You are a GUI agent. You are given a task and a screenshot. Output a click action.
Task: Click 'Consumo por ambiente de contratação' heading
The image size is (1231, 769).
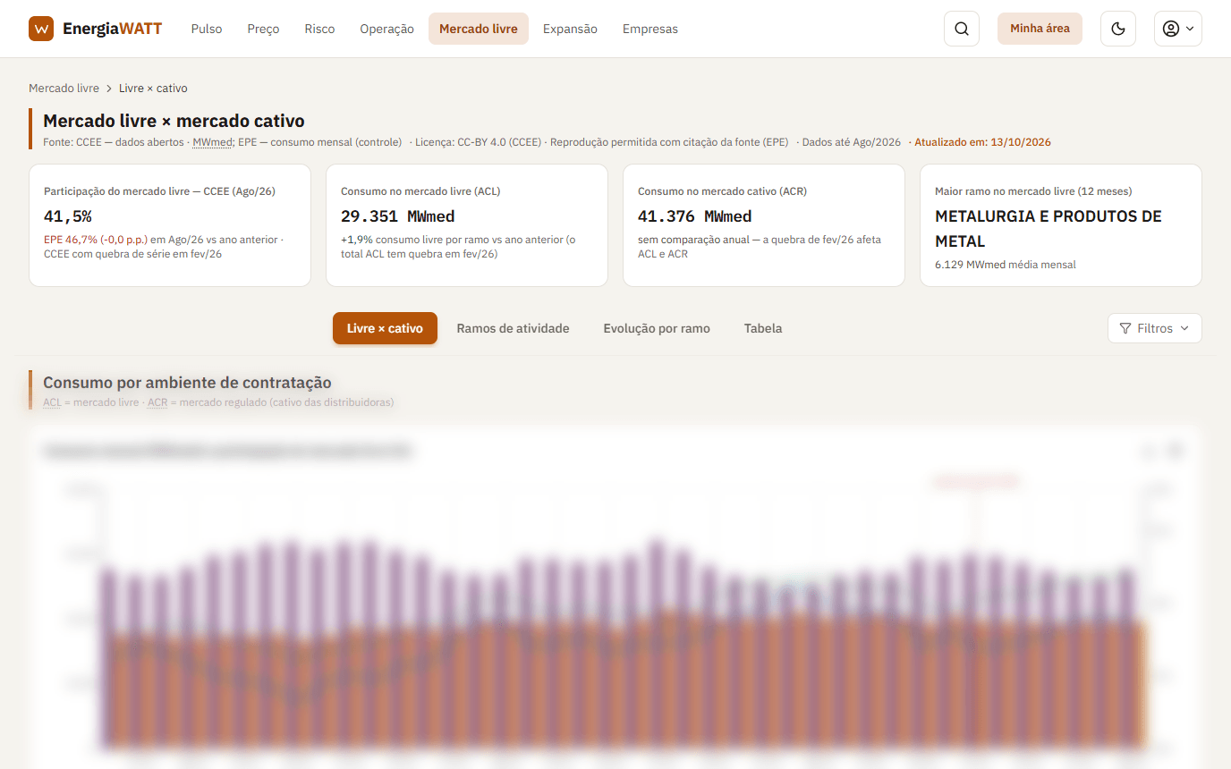[187, 383]
